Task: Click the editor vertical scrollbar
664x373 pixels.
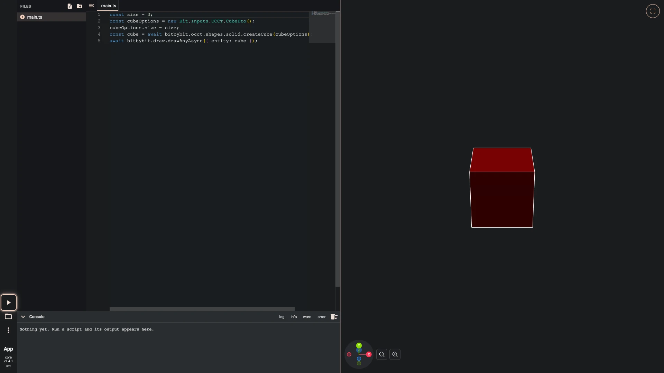Action: (x=338, y=149)
